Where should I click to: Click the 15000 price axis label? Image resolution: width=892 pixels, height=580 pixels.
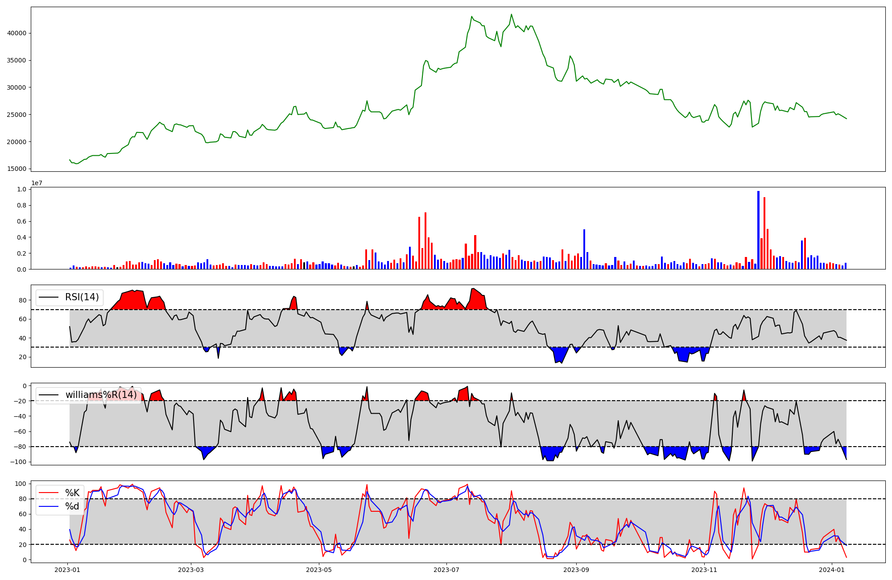17,169
